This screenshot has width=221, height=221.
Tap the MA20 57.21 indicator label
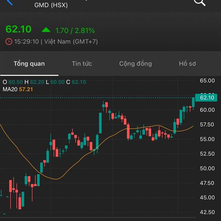point(18,90)
